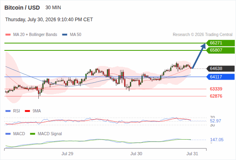
Task: Click the RSI blue legend swatch
Action: coord(8,111)
